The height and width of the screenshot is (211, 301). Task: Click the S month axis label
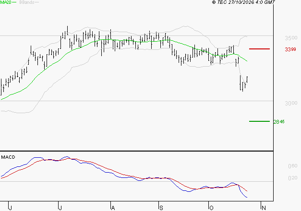161,208
